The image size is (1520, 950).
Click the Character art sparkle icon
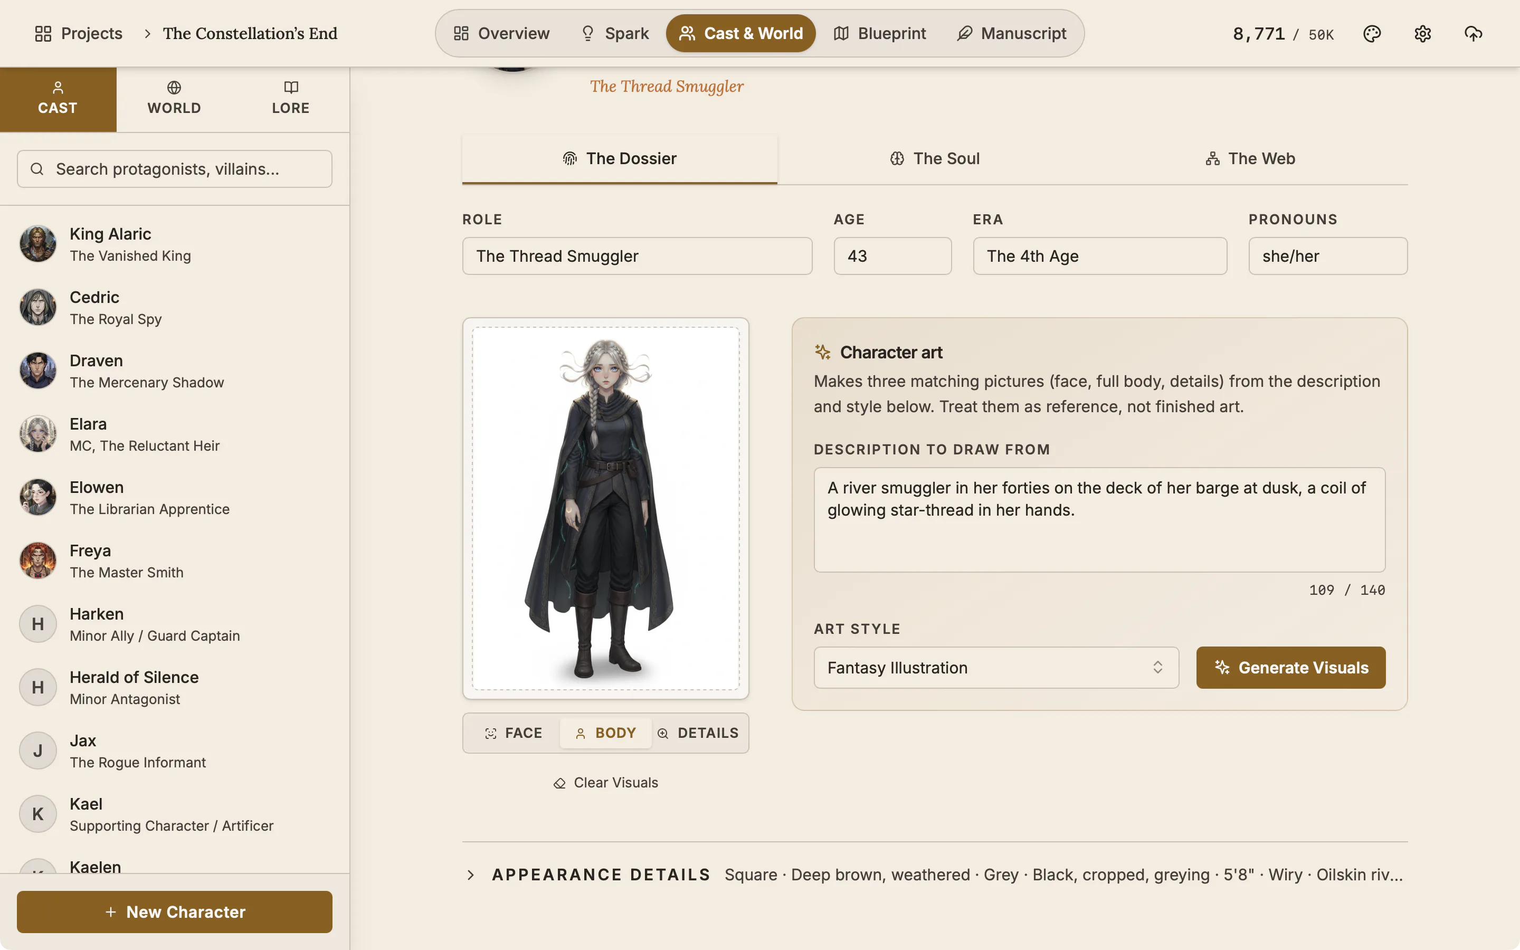822,352
